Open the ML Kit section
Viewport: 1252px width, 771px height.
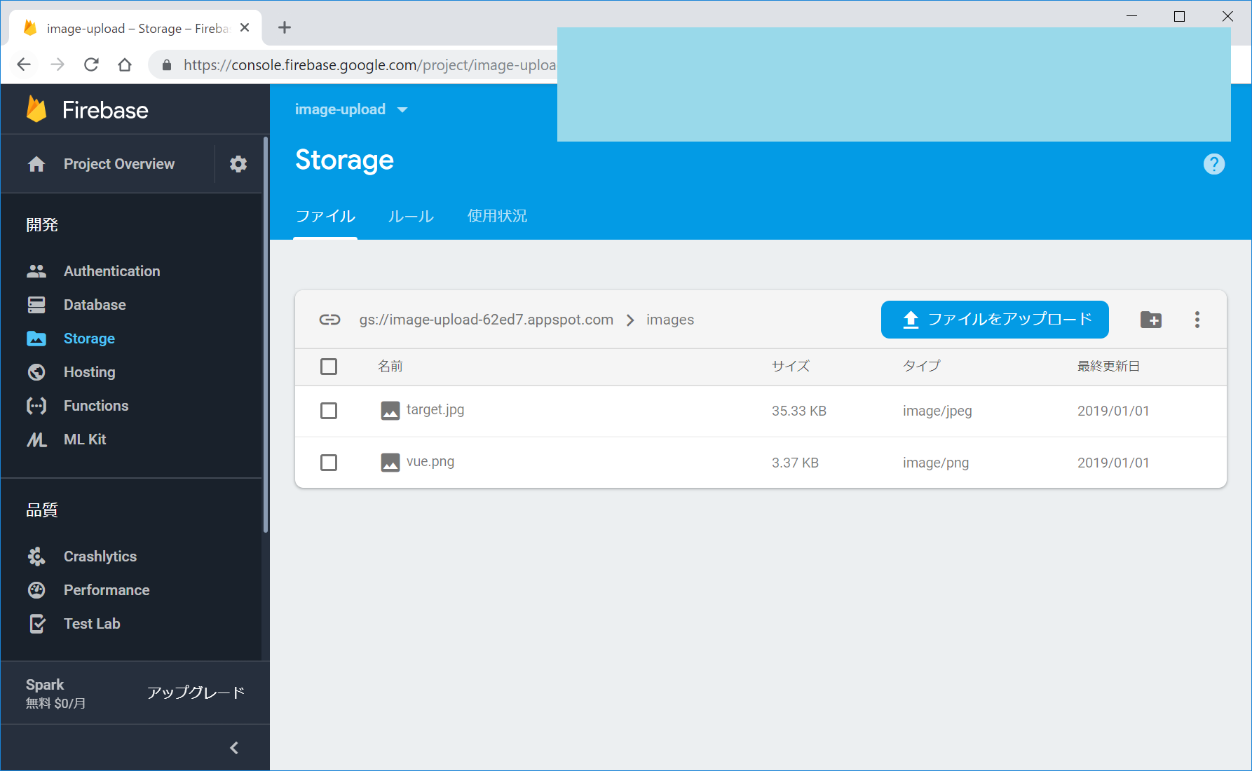(x=84, y=439)
